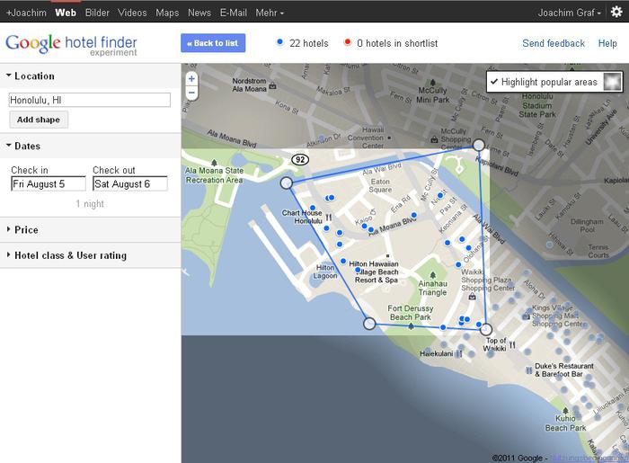Click the Top of Waikiki restaurant icon

coord(512,344)
